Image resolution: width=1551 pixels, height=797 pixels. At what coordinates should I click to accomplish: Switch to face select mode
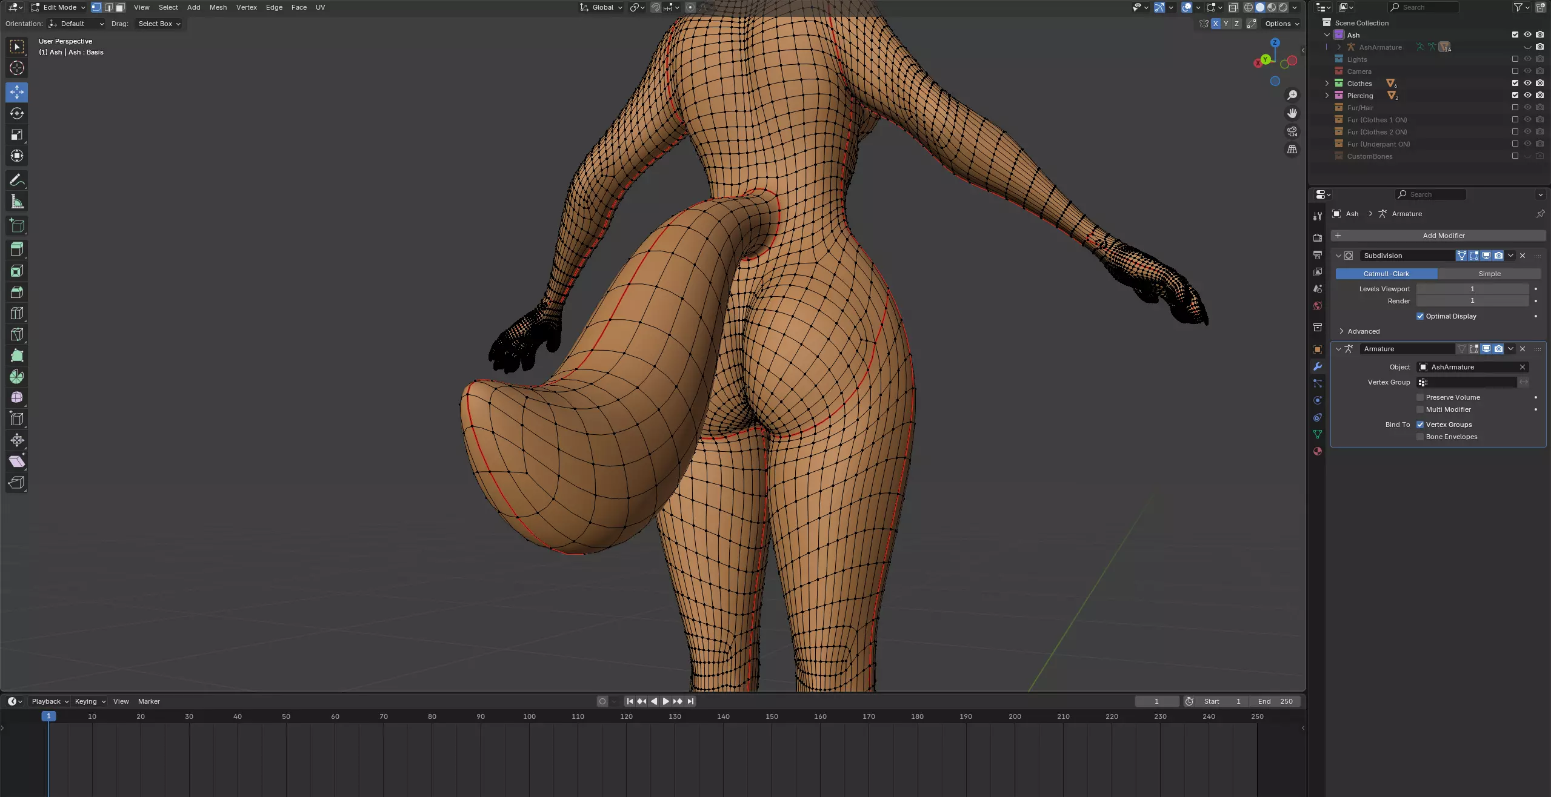click(x=121, y=7)
